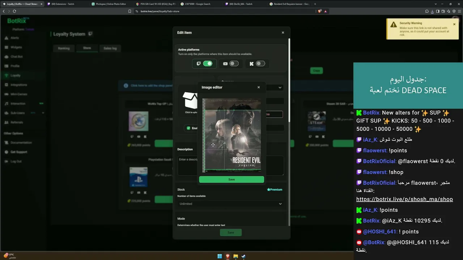Image resolution: width=463 pixels, height=260 pixels.
Task: Open Documentation in the sidebar
Action: click(x=21, y=143)
